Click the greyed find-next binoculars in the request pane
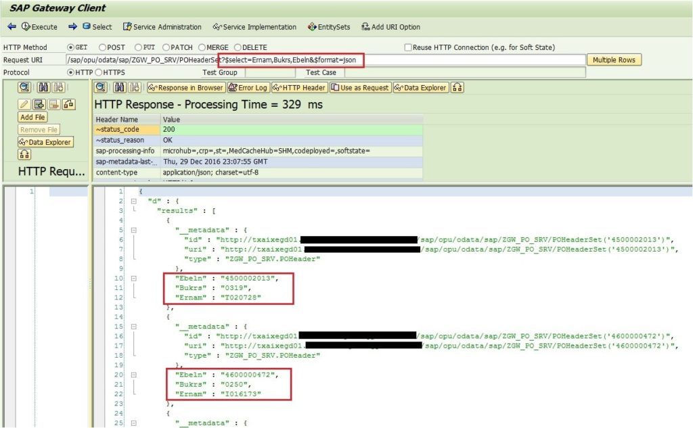693x428 pixels. click(59, 87)
